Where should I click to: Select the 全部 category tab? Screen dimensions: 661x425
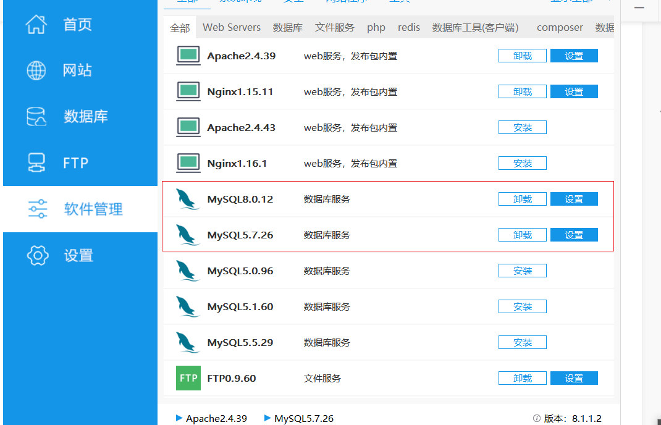tap(180, 28)
